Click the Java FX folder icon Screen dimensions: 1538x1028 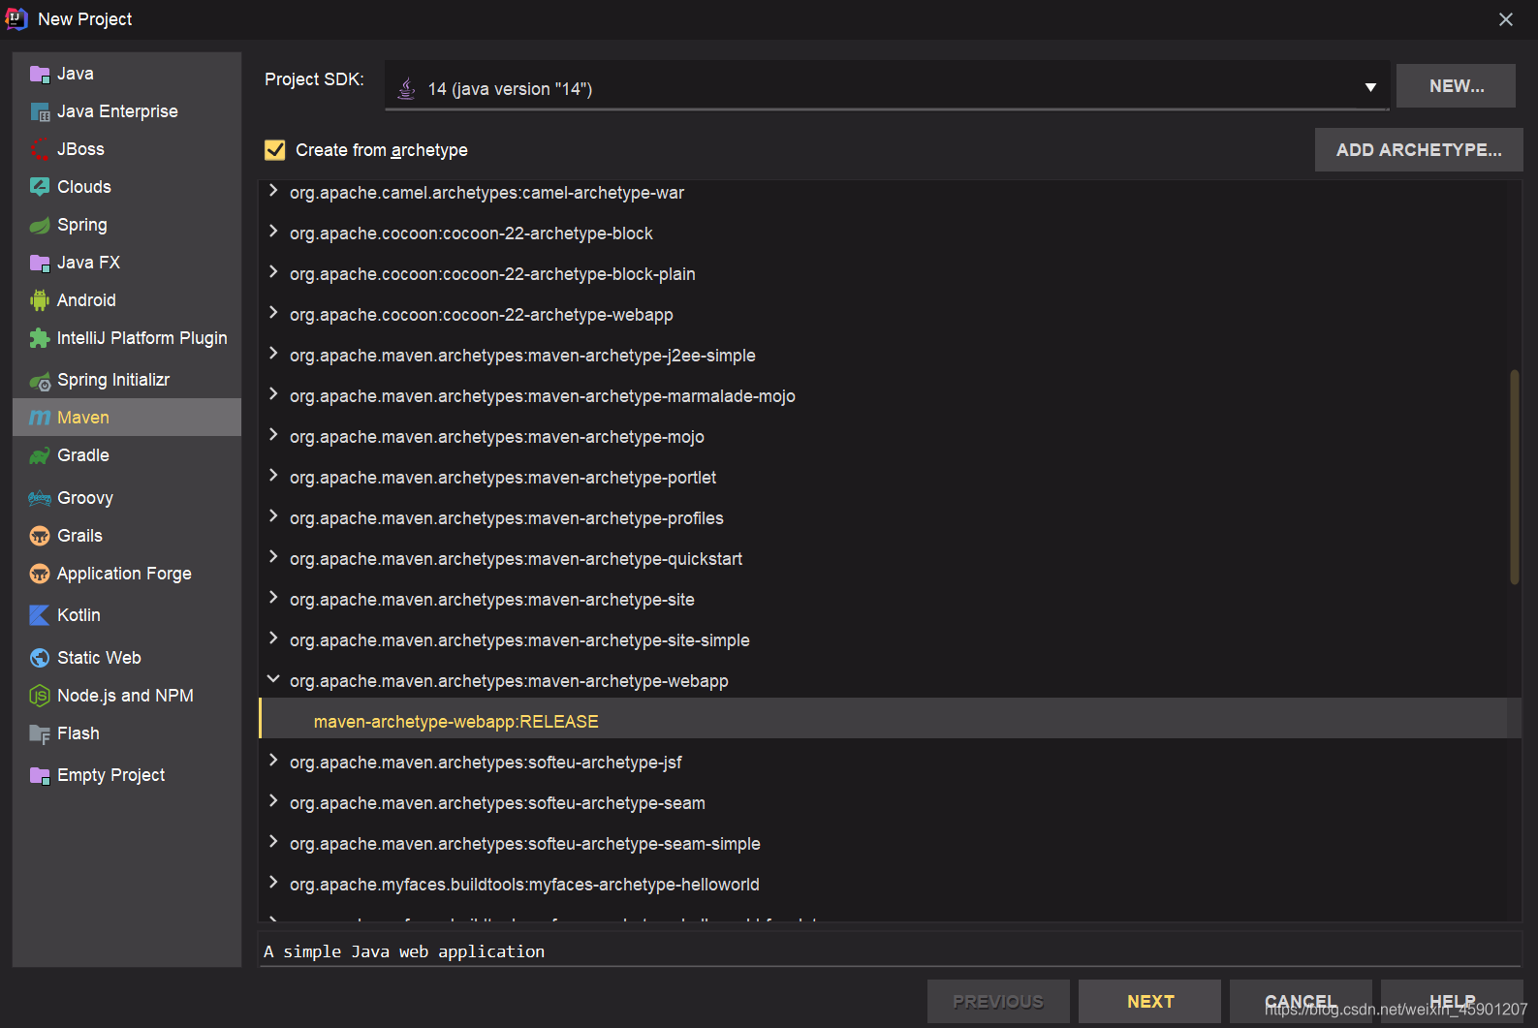tap(40, 263)
